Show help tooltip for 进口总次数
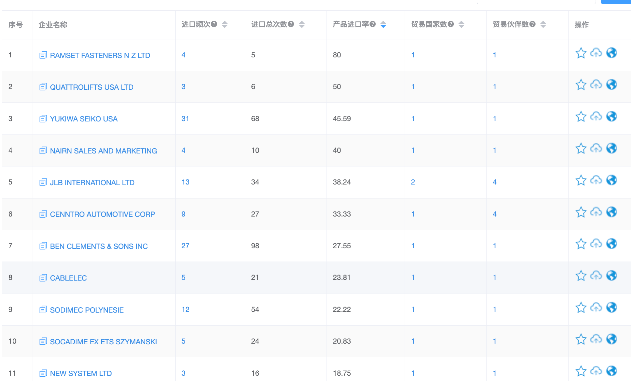Screen dimensions: 631x381 point(291,24)
